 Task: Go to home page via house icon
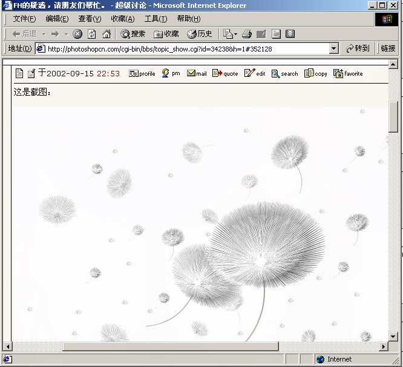pos(106,34)
